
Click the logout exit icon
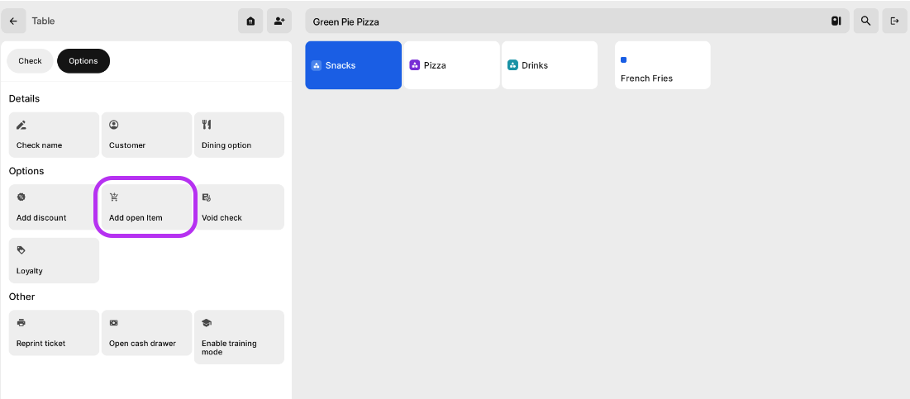894,21
